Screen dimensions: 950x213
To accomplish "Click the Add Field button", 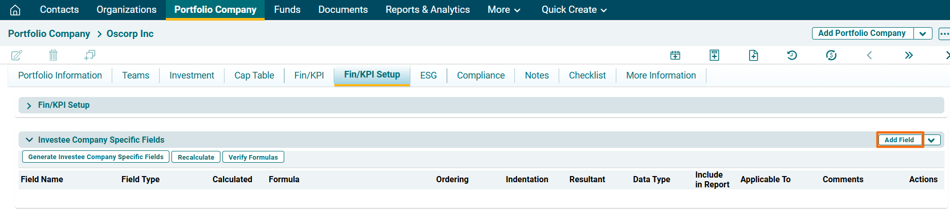I will (899, 140).
